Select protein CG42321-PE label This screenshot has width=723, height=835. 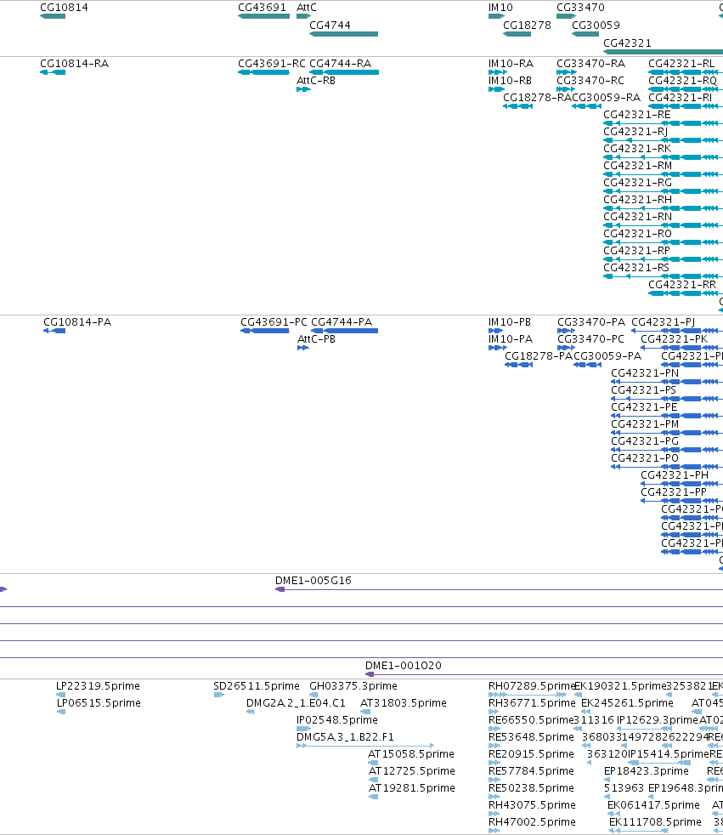644,407
